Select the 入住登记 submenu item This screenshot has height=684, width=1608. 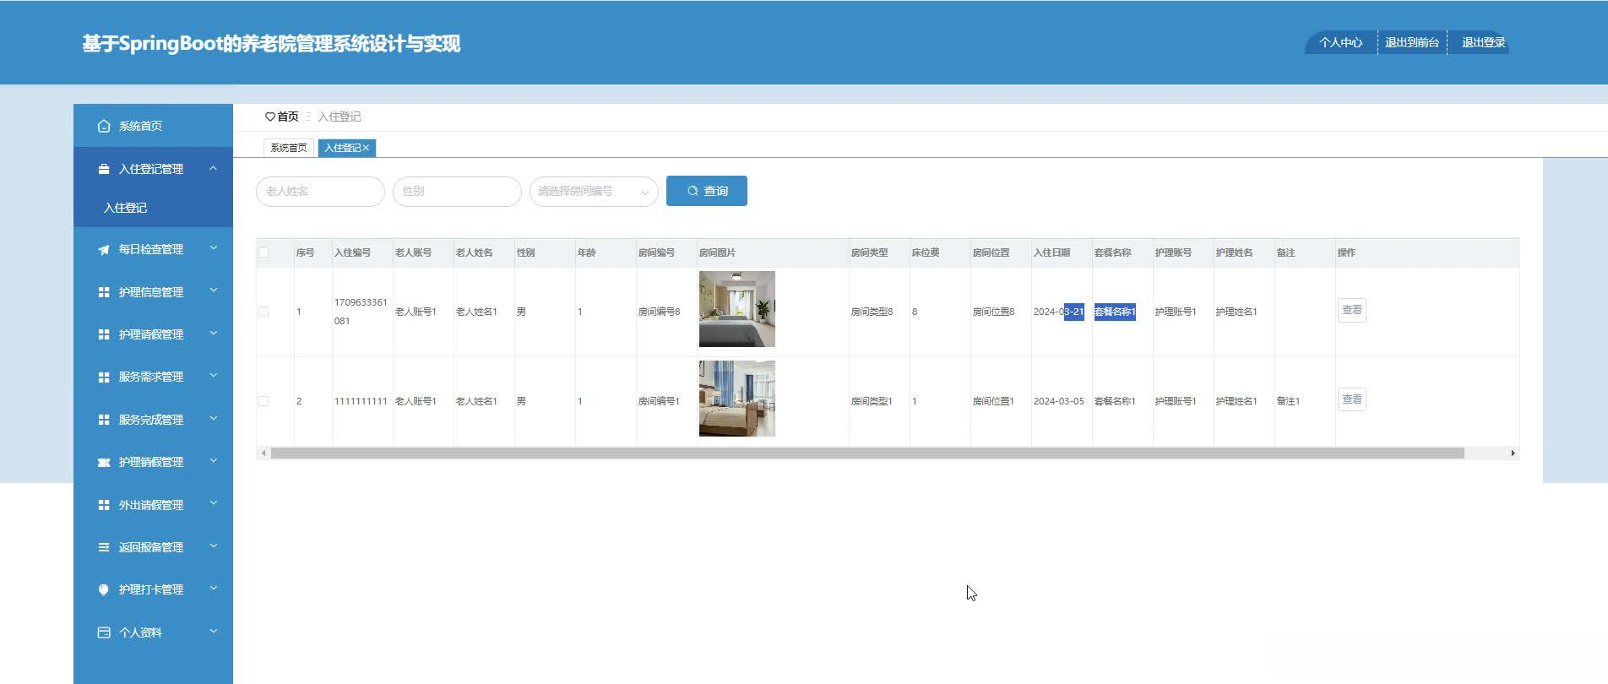coord(153,208)
